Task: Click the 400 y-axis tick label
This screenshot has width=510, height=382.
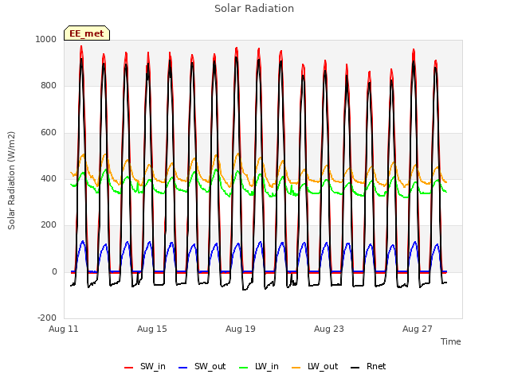Action: tap(49, 178)
